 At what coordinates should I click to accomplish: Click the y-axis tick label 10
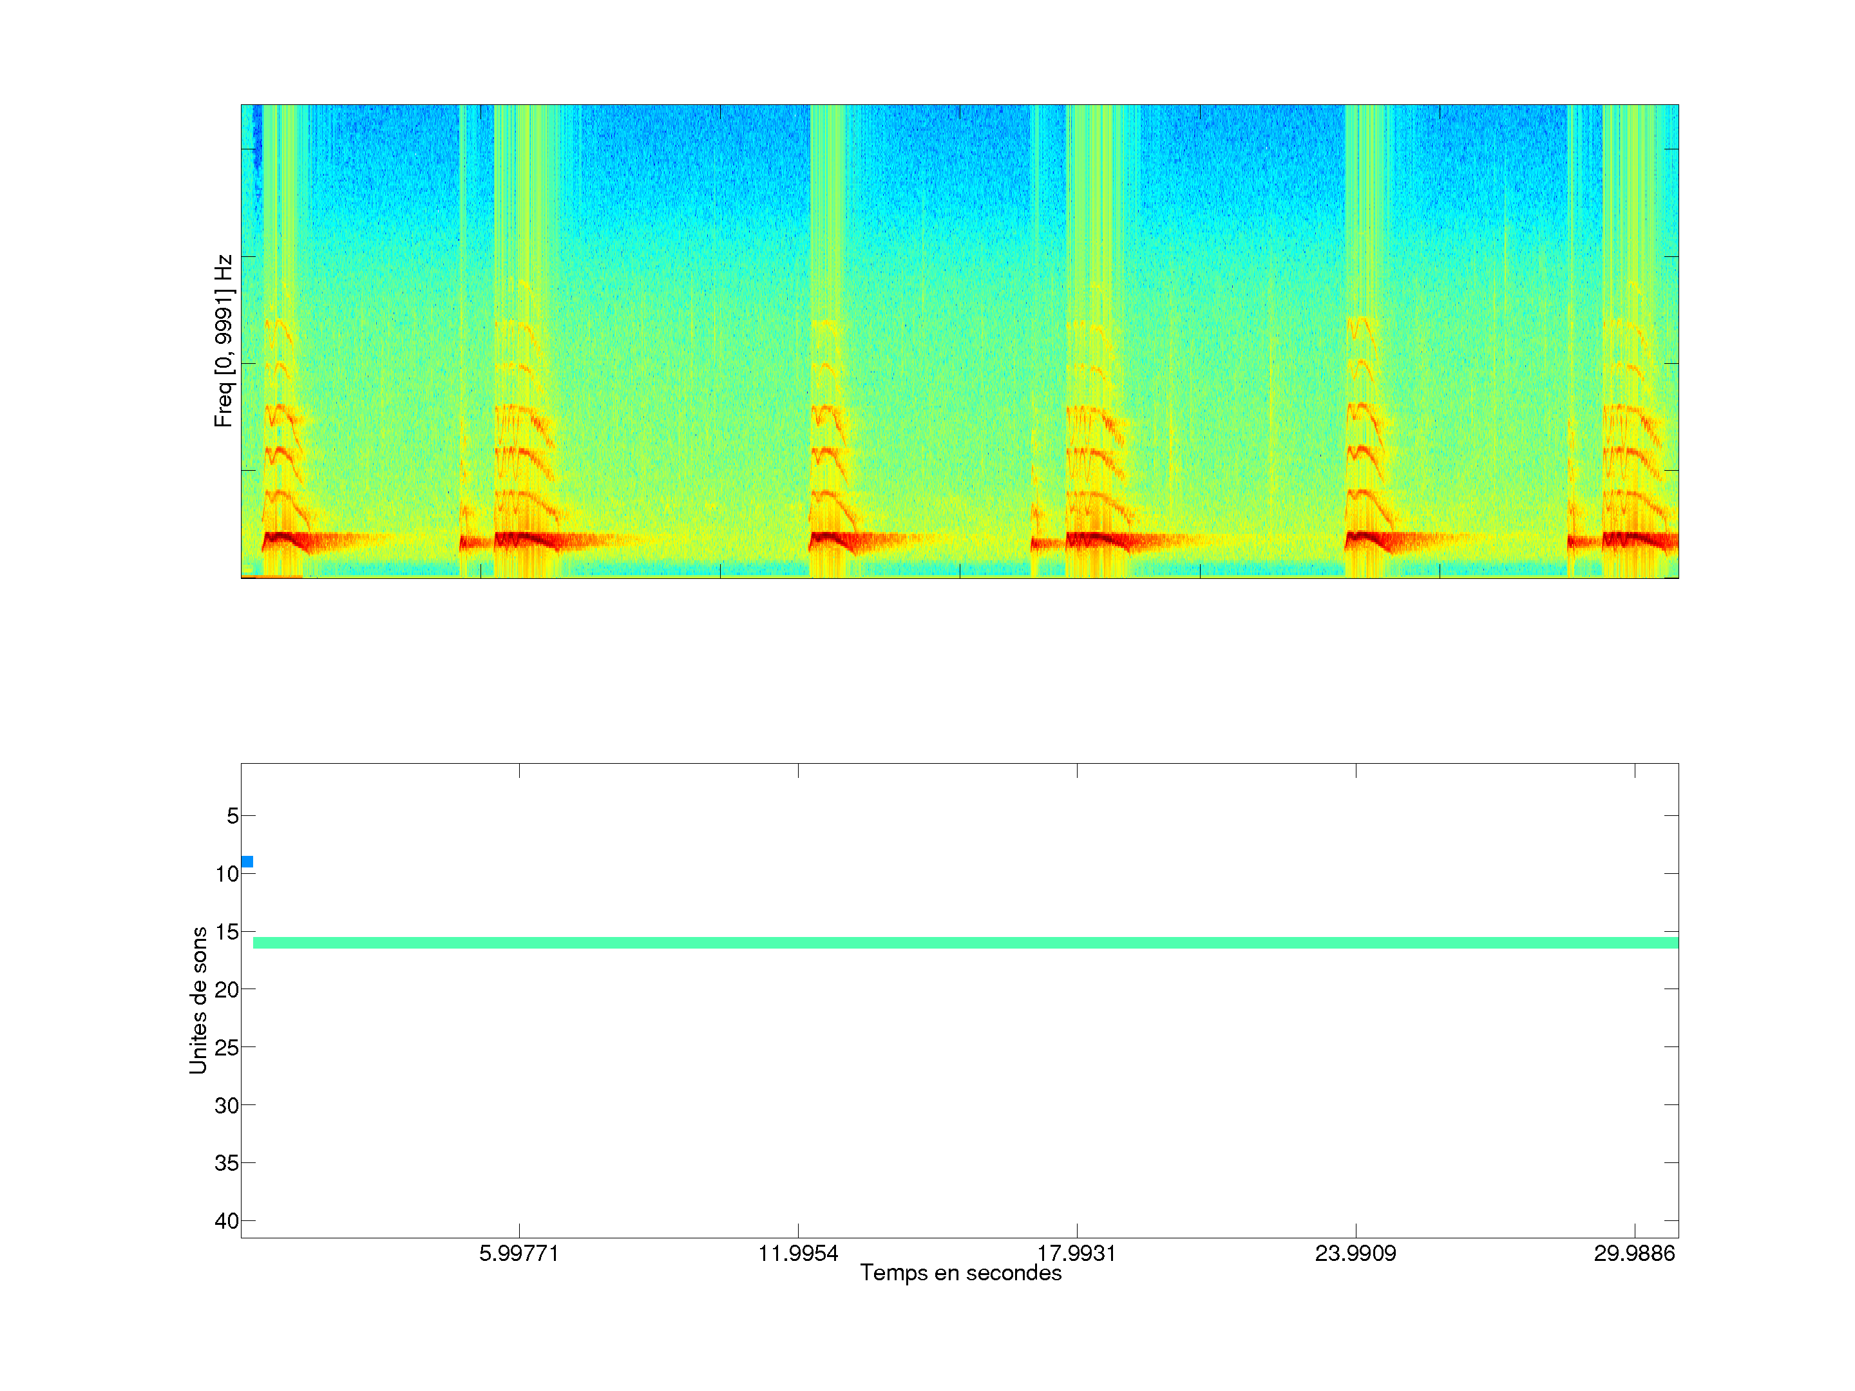coord(227,875)
